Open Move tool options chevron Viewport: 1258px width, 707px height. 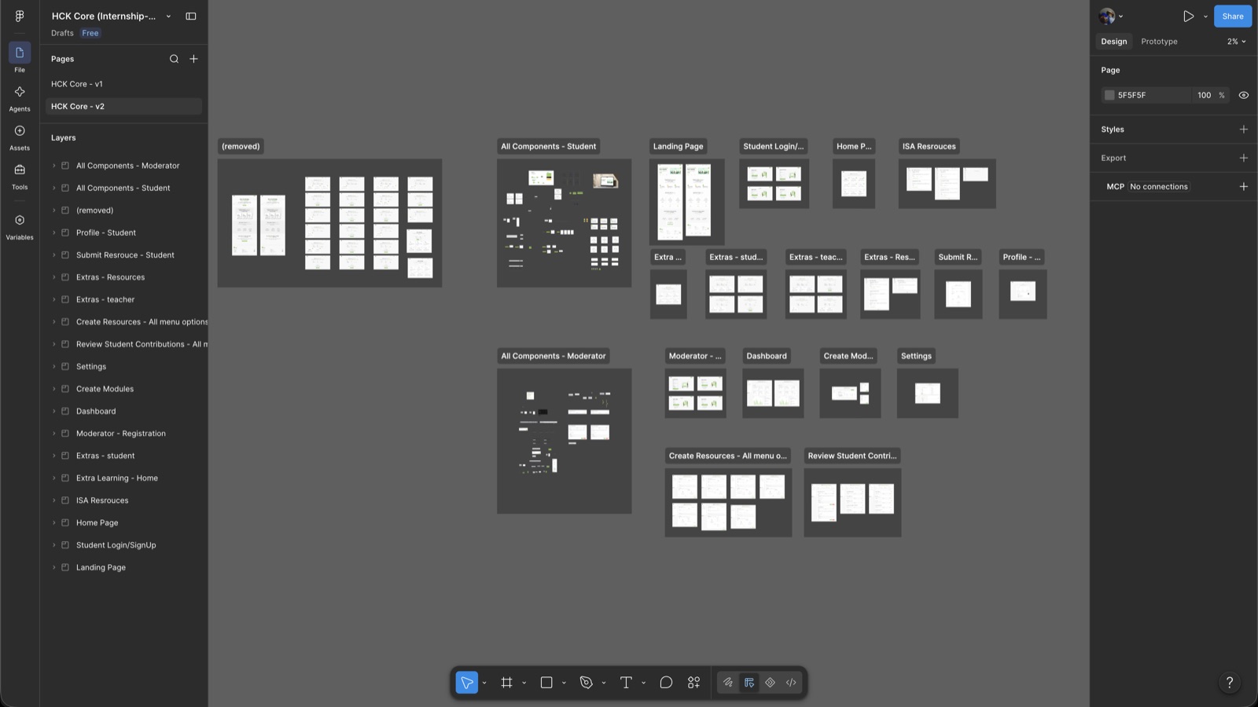(484, 683)
